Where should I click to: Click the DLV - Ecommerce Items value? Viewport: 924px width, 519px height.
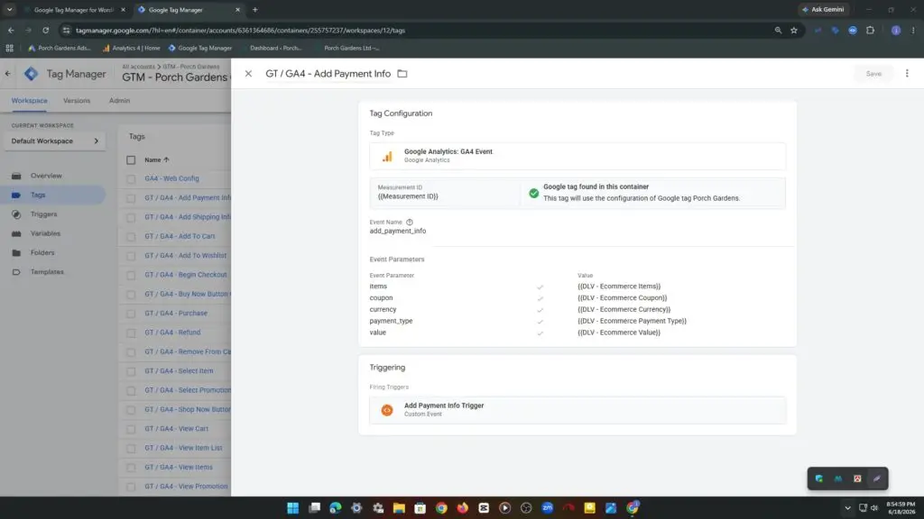[x=619, y=287]
